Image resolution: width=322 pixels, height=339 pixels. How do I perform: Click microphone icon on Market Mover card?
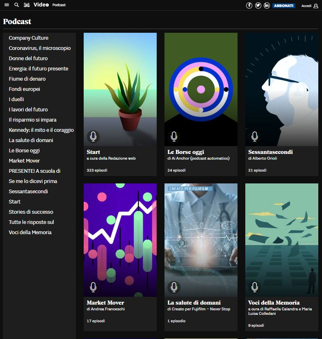click(93, 287)
